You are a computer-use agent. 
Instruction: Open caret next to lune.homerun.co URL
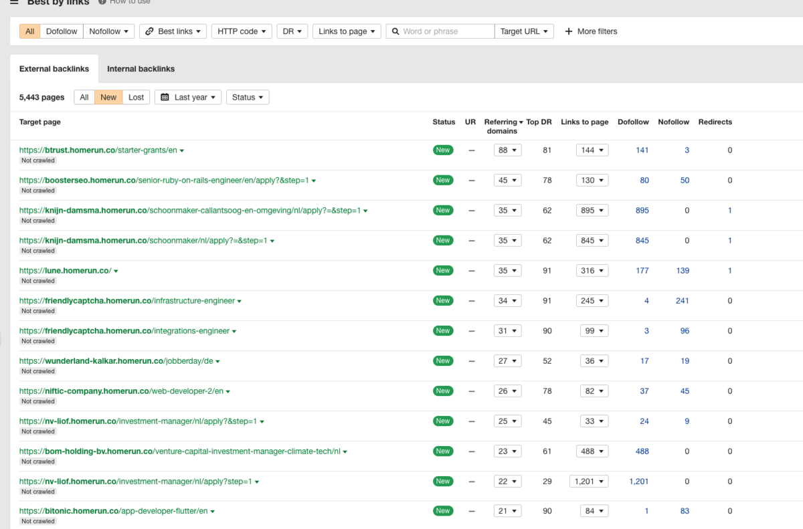tap(116, 271)
